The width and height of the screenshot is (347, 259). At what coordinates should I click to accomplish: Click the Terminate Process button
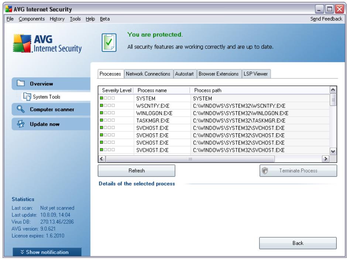(298, 171)
